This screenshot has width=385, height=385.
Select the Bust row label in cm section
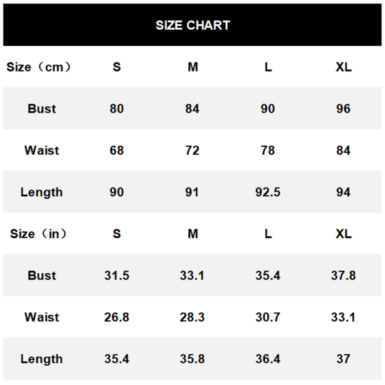point(42,109)
